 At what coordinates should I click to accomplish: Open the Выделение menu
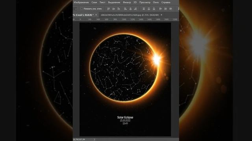click(114, 2)
